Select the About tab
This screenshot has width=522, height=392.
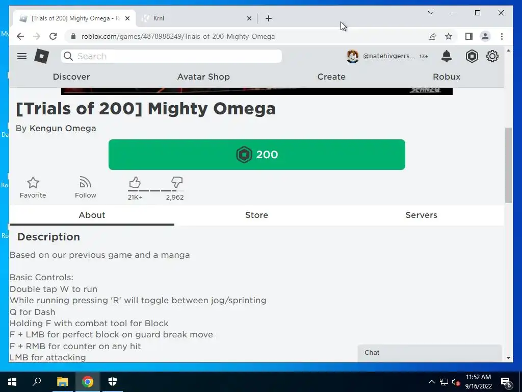tap(92, 215)
